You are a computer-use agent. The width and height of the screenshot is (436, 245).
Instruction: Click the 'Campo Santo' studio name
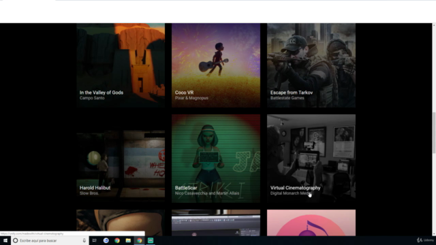(92, 98)
